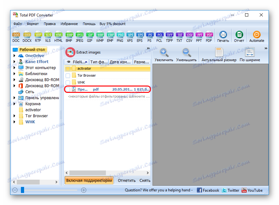Convert to XPS format
The height and width of the screenshot is (205, 279).
click(x=130, y=37)
